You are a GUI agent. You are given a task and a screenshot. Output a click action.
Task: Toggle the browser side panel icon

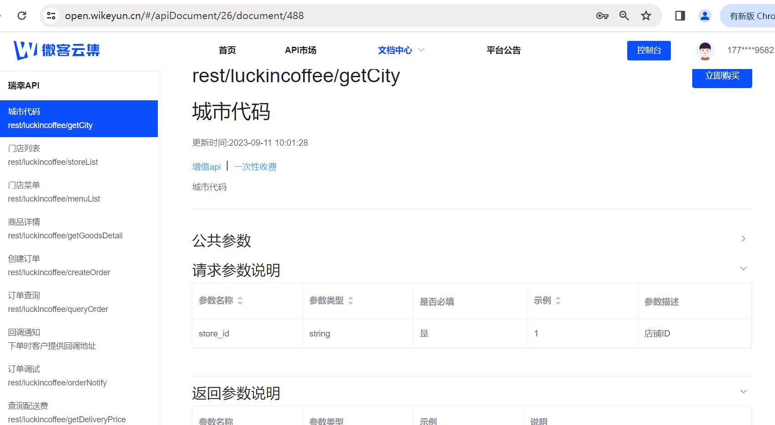click(x=680, y=16)
